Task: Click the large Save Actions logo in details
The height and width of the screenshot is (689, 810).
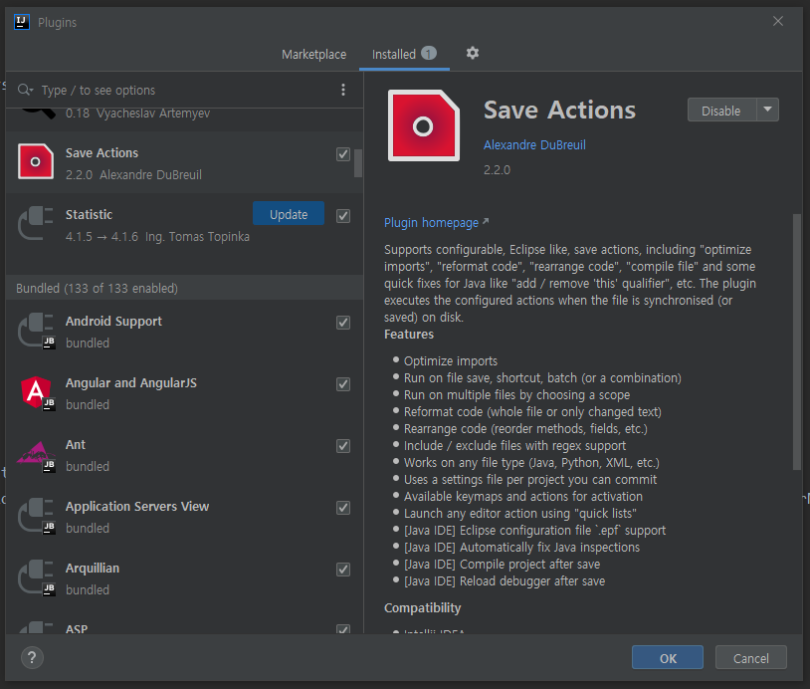Action: pos(424,125)
